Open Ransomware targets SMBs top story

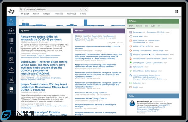point(41,38)
